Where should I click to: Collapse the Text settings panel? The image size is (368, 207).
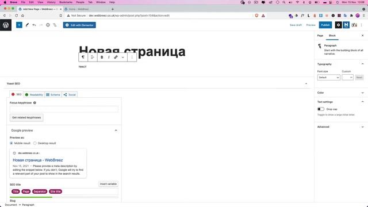pyautogui.click(x=362, y=102)
